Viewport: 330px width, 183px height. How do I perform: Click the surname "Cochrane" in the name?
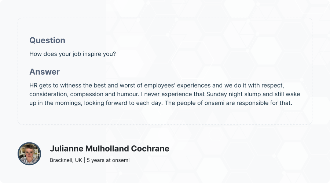(x=151, y=149)
